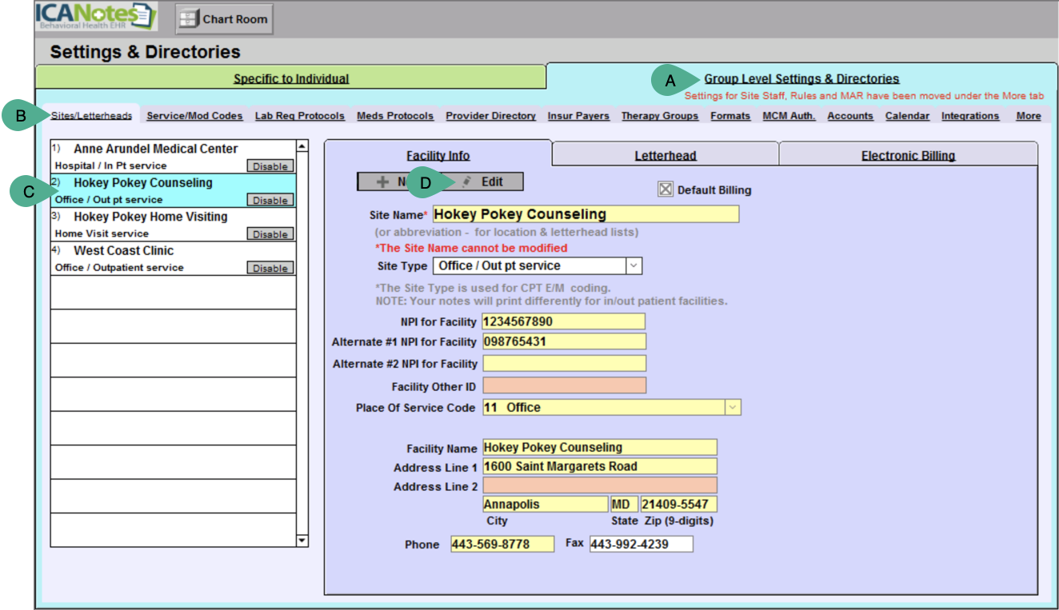Viewport: 1059px width, 610px height.
Task: Open the Insur Payers tab
Action: 577,116
